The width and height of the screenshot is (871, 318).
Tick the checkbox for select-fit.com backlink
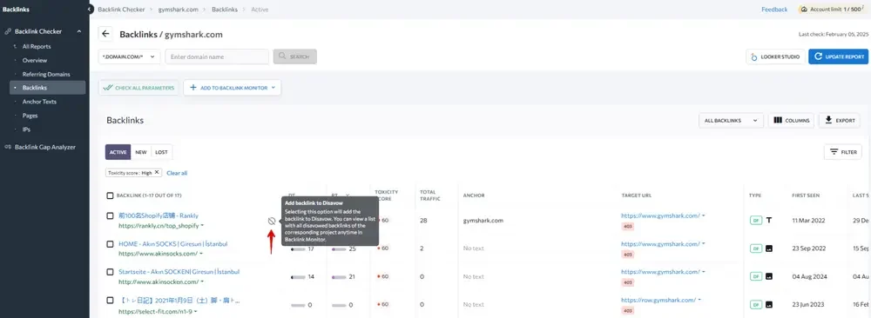pos(110,301)
